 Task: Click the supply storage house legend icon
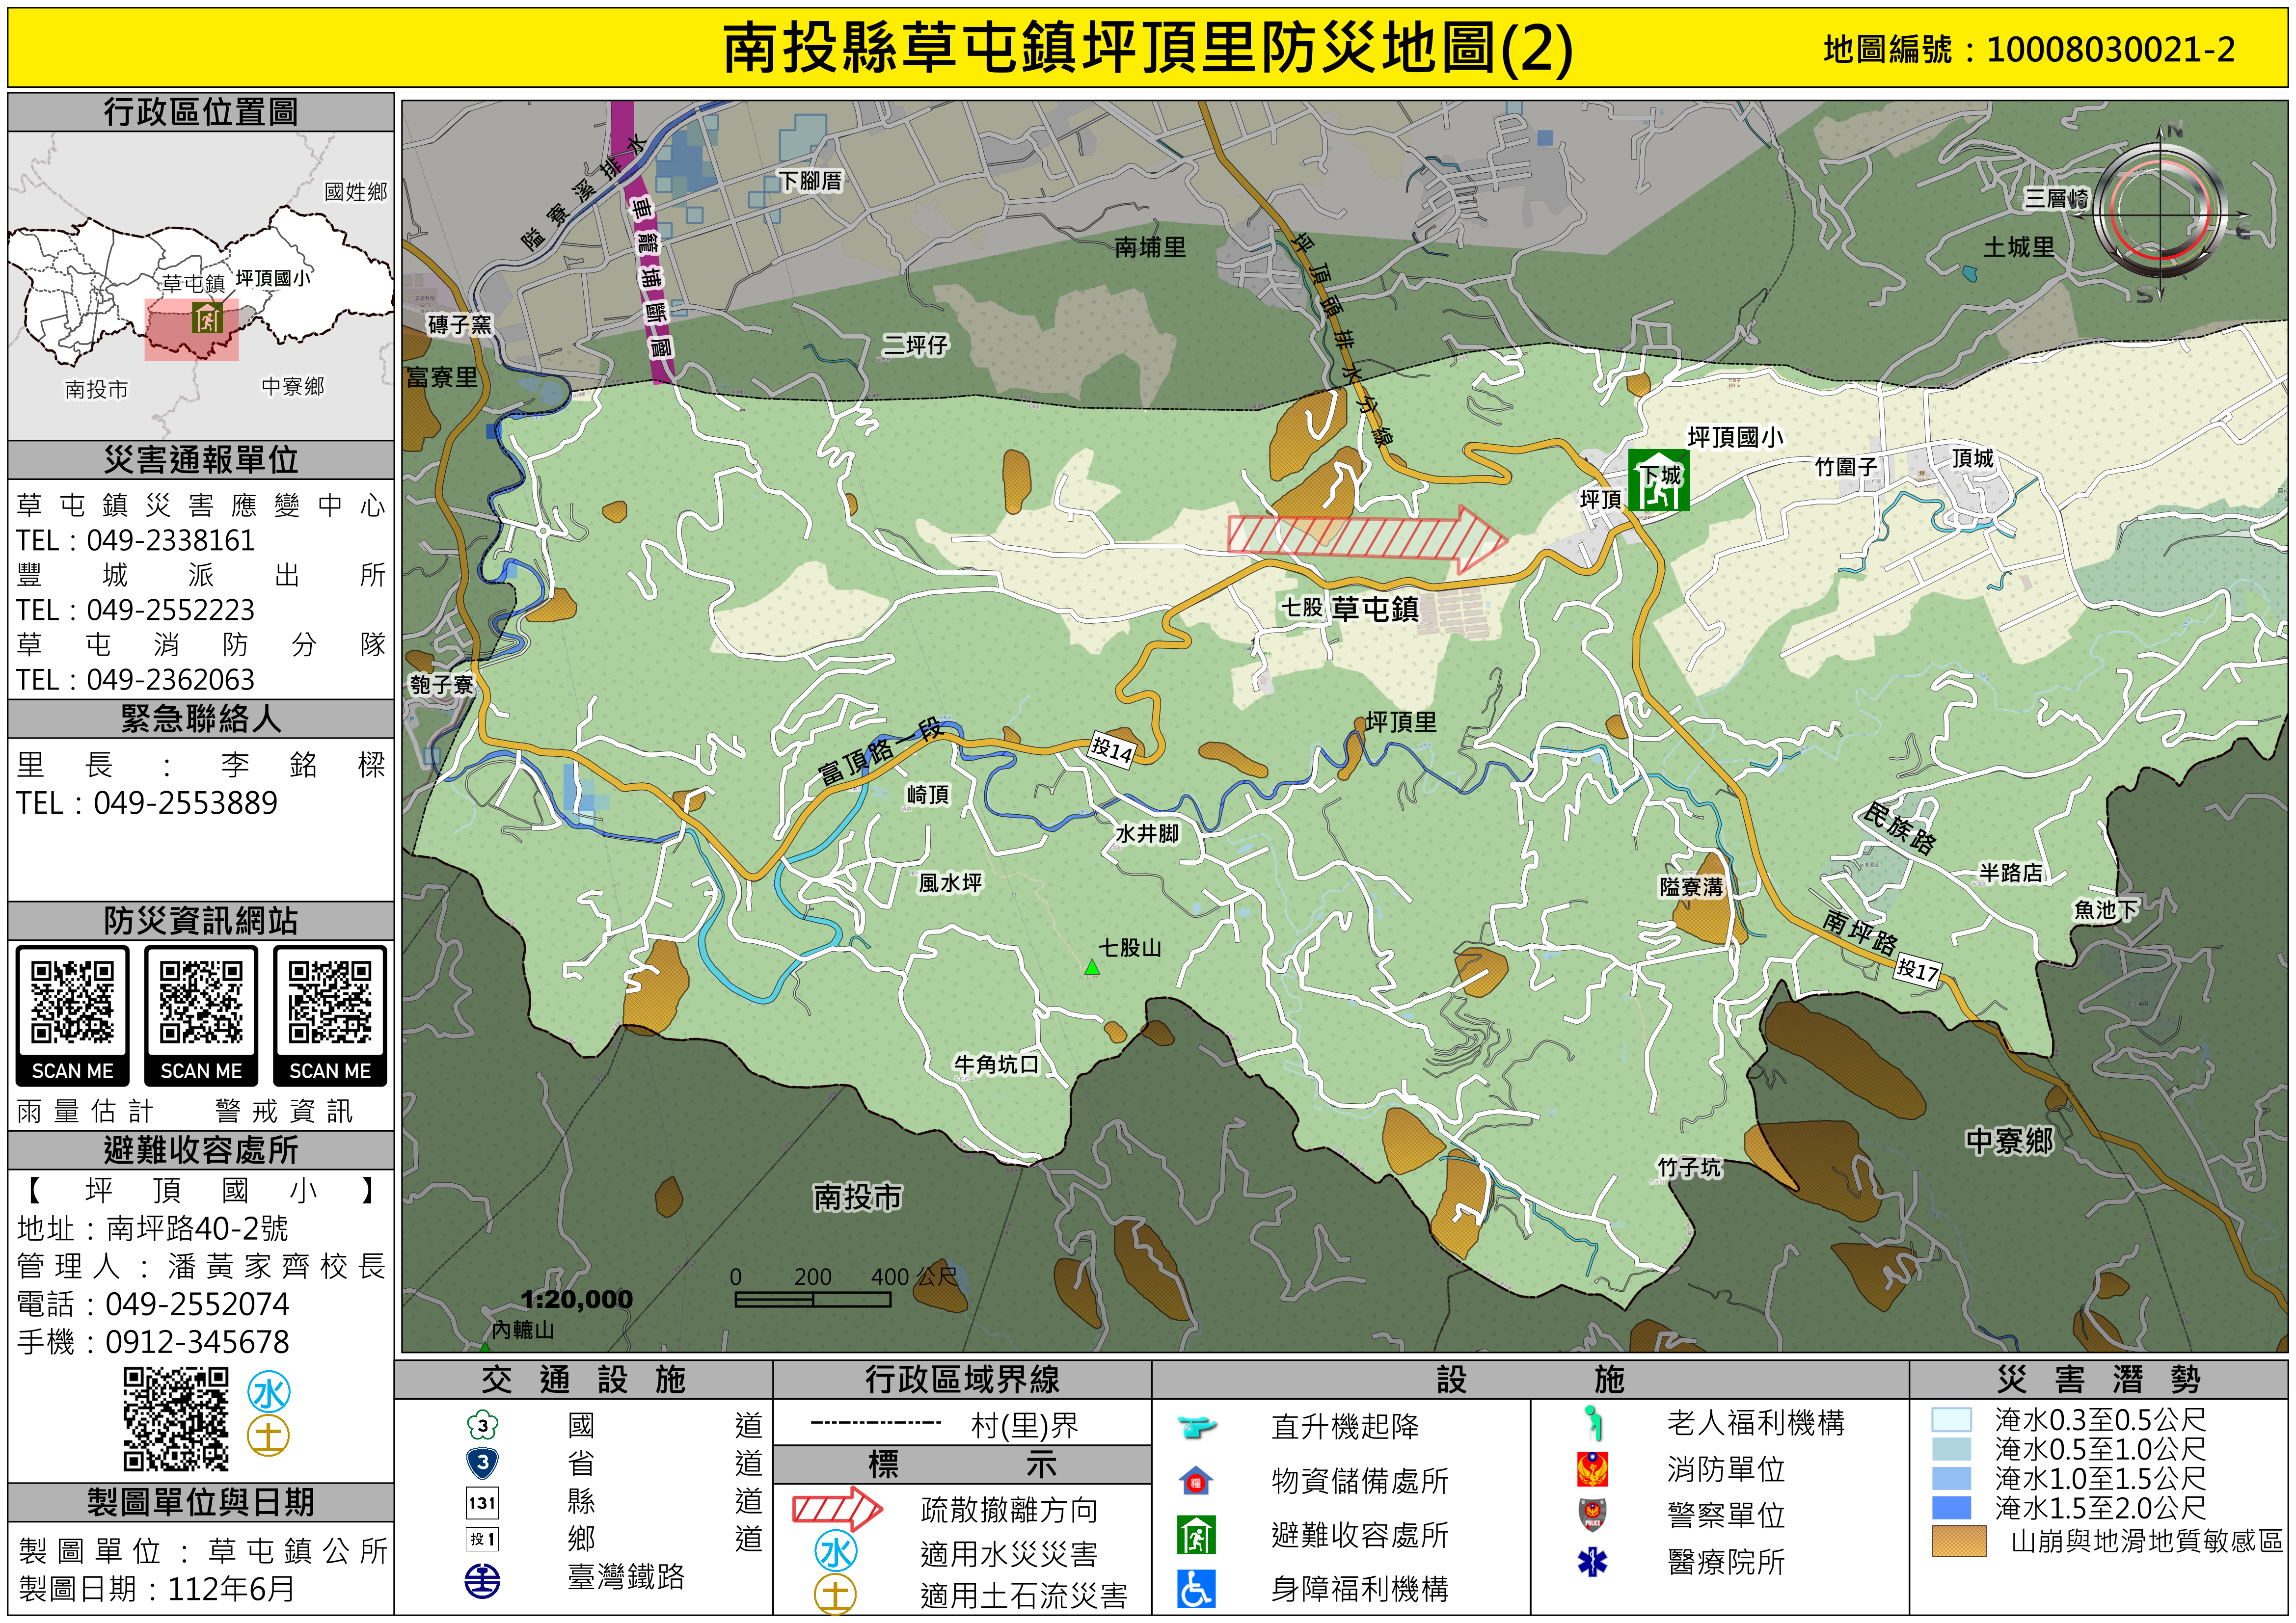(x=1196, y=1480)
